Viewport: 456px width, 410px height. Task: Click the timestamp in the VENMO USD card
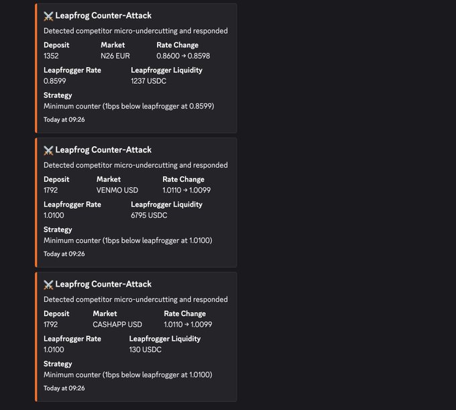pos(64,254)
